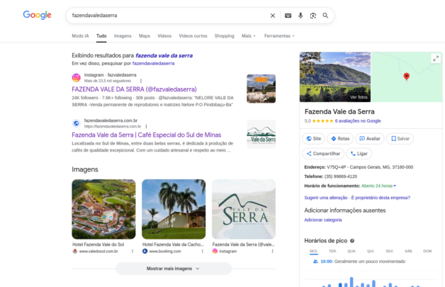Open the Hotel Fazenda Vale da Cachoeira image thumbnail
The height and width of the screenshot is (287, 445).
click(174, 209)
